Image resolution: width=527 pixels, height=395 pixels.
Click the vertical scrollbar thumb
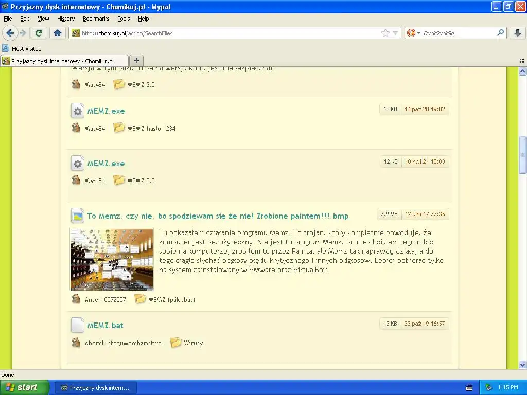click(523, 155)
